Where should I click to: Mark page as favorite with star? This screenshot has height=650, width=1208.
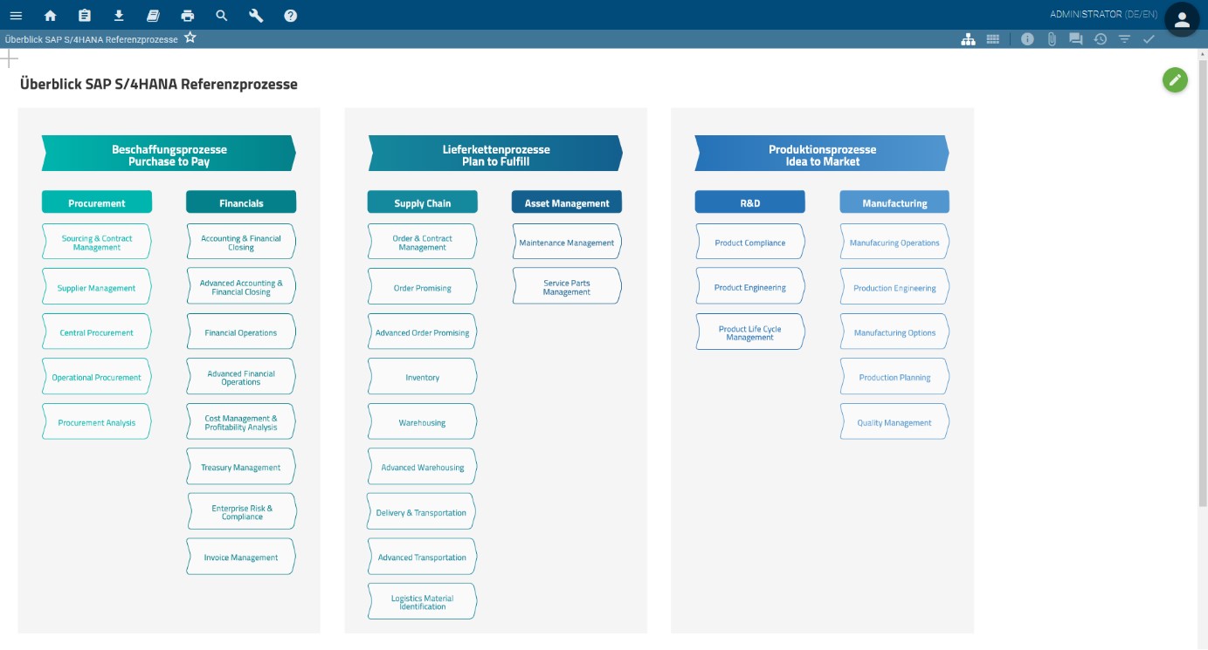(x=190, y=38)
